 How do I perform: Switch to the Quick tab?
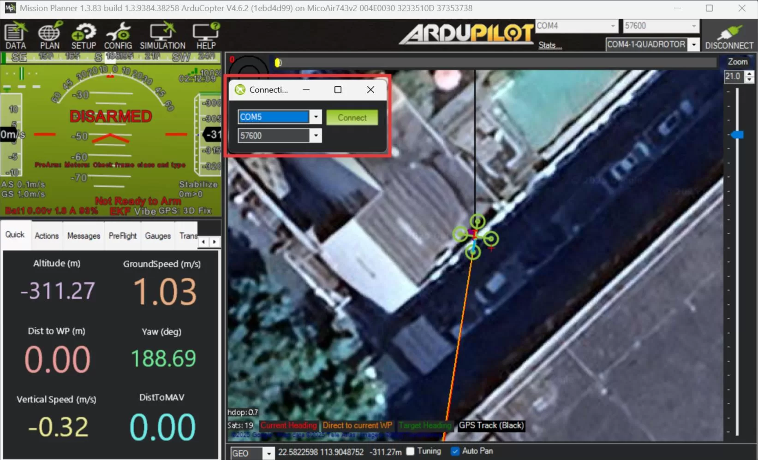(15, 235)
